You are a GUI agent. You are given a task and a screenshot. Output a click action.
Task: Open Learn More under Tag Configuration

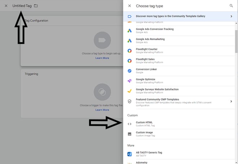(102, 58)
